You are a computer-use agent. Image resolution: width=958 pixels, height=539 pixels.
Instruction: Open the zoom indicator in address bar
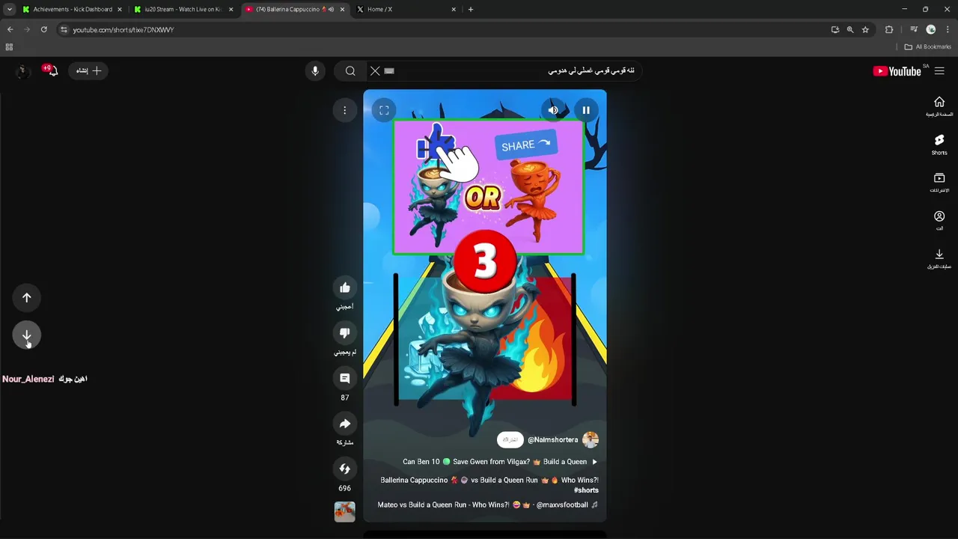click(850, 29)
